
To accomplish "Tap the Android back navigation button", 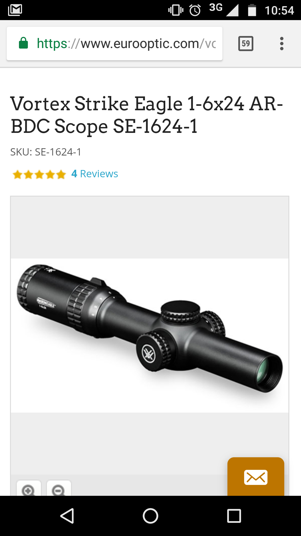I will coord(67,516).
